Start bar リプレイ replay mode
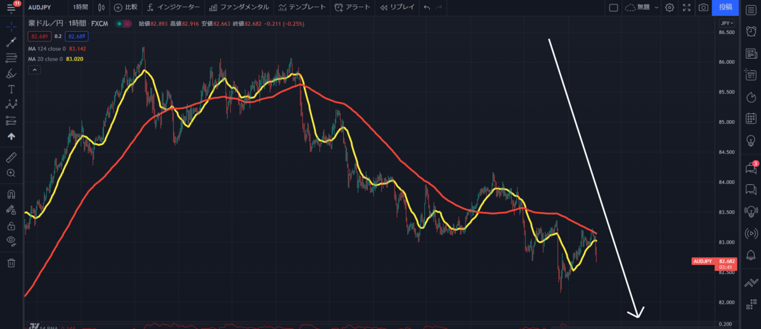761x329 pixels. [x=397, y=8]
